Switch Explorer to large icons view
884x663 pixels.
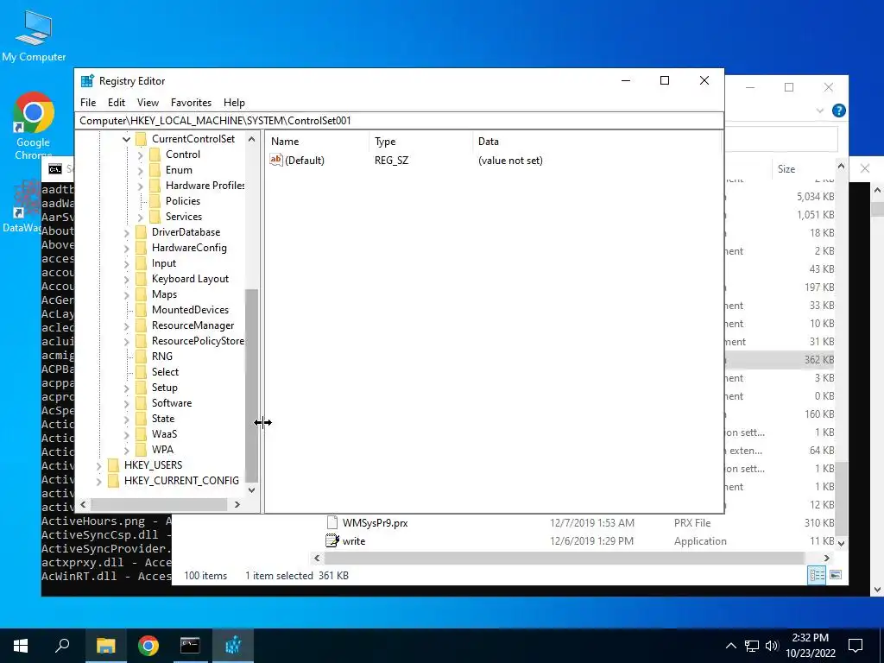pyautogui.click(x=836, y=575)
